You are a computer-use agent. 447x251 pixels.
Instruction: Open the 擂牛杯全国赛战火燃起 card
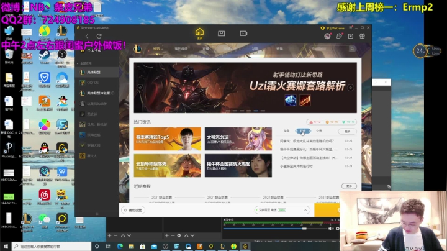[x=238, y=166]
